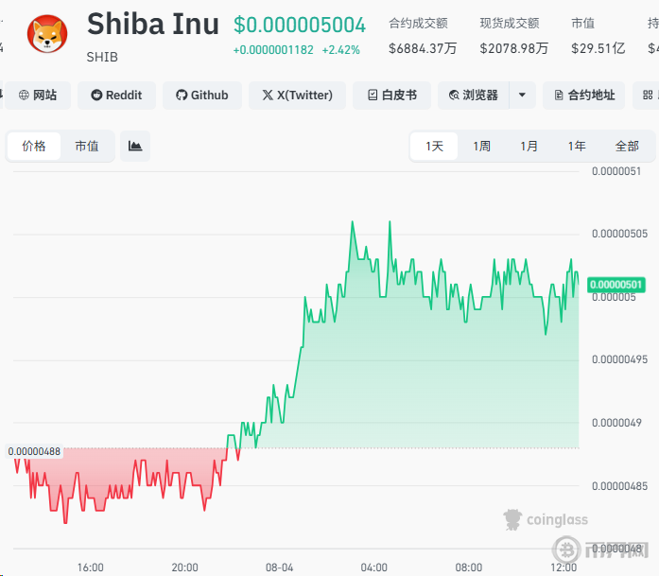Expand the 浏览器 dropdown arrow
Image resolution: width=659 pixels, height=576 pixels.
point(523,96)
